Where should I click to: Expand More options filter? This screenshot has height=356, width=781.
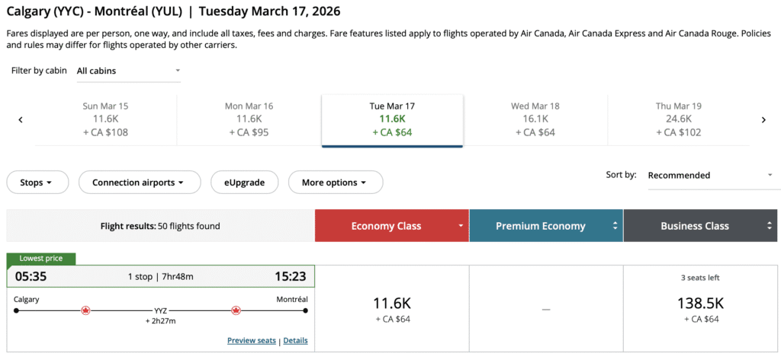click(x=336, y=183)
